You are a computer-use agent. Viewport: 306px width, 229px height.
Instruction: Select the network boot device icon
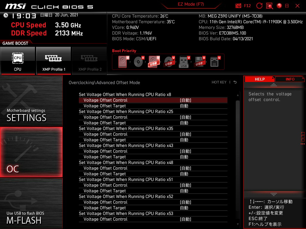point(215,62)
